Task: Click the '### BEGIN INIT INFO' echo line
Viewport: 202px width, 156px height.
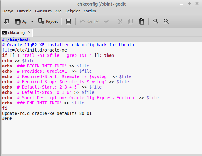Action: tap(46, 66)
